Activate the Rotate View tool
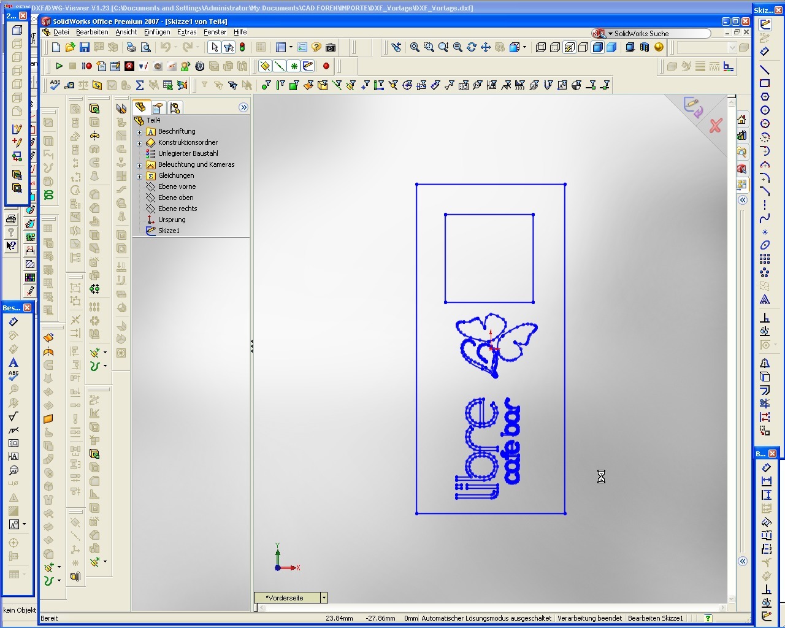This screenshot has width=785, height=628. coord(471,47)
